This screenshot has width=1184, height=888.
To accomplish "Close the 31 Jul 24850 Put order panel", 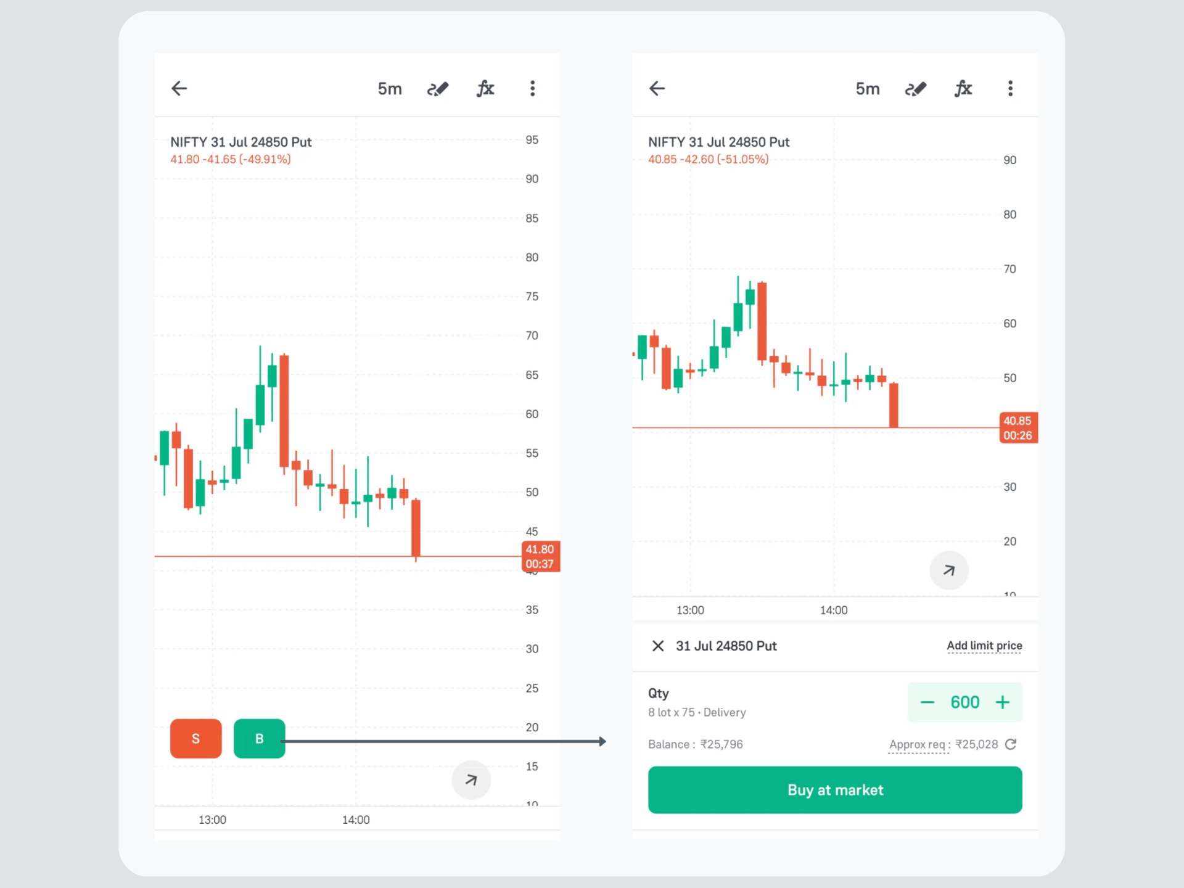I will coord(658,646).
